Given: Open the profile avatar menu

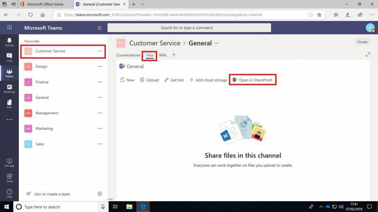Looking at the screenshot, I should [x=370, y=28].
